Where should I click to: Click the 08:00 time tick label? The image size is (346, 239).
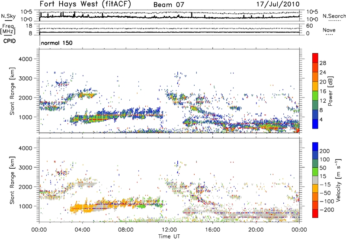click(x=126, y=230)
